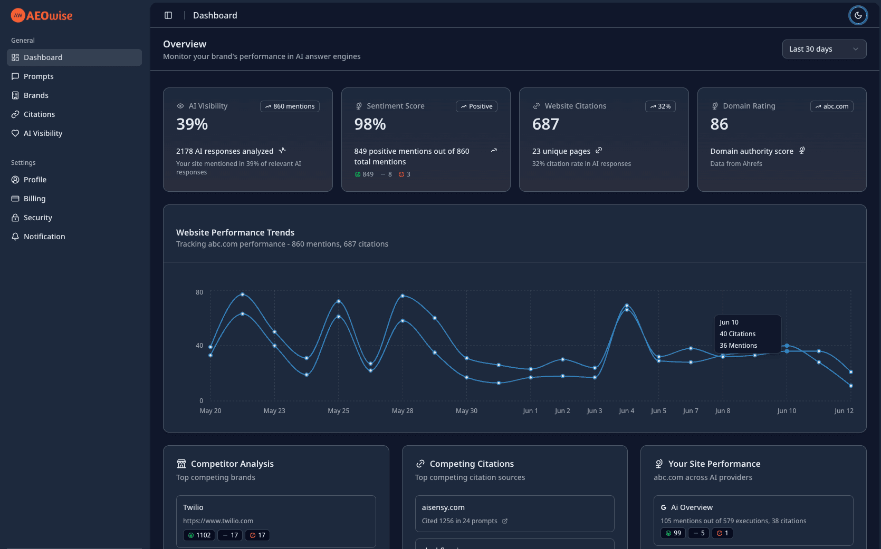Toggle the dark mode moon button
The image size is (881, 549).
[x=858, y=15]
